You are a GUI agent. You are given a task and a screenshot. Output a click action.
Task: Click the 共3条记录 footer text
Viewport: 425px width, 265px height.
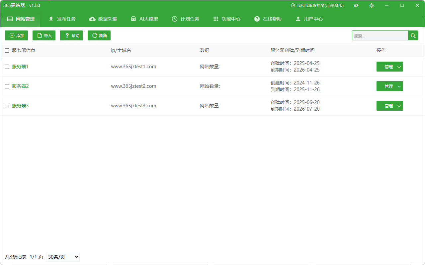(16, 257)
